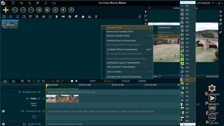Open the smiley icons library
The height and width of the screenshot is (126, 224).
coord(50,17)
